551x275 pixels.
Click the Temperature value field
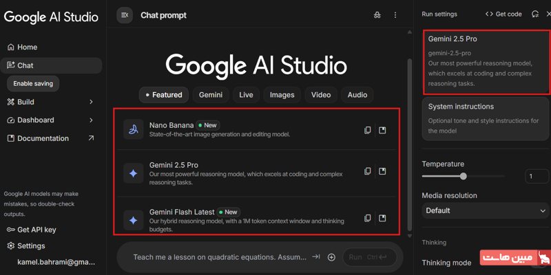(x=537, y=176)
